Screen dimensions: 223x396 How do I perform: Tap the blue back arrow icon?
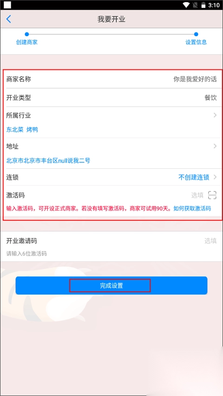[x=9, y=19]
